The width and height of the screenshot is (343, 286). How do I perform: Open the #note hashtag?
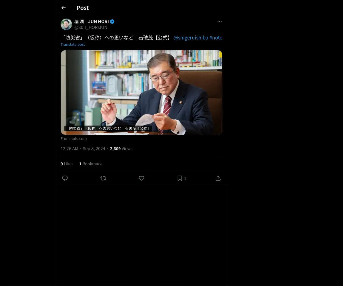tap(216, 38)
